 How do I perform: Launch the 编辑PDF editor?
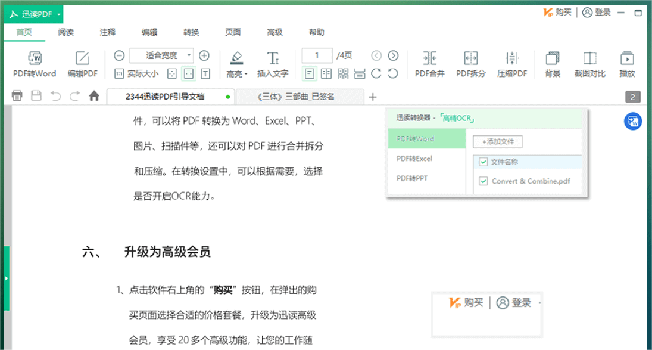82,64
